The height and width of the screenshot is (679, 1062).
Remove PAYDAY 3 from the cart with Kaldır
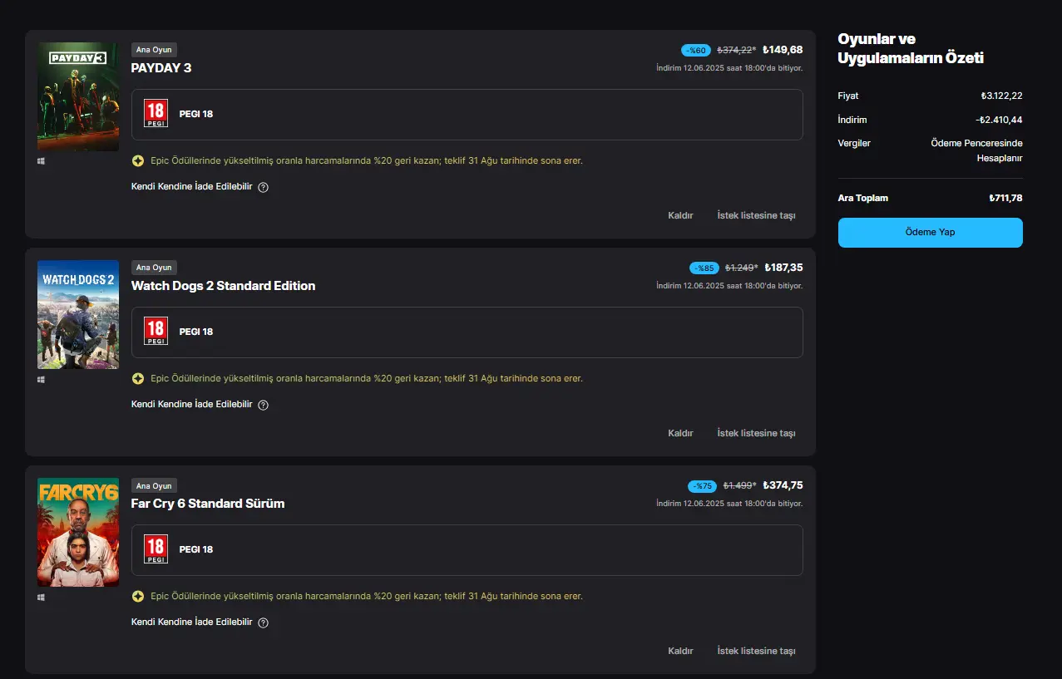tap(680, 215)
